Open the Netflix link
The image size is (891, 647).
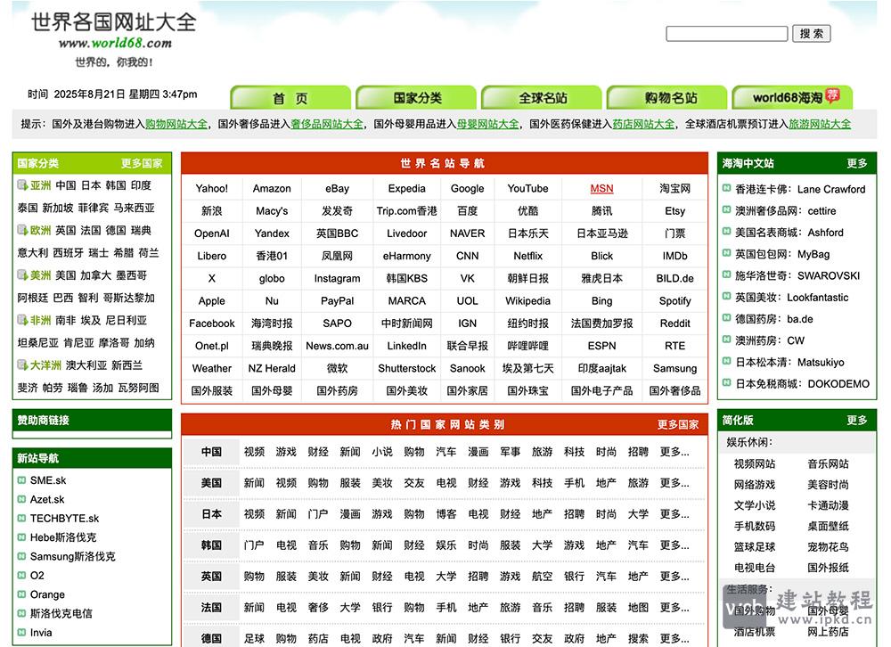pyautogui.click(x=527, y=256)
